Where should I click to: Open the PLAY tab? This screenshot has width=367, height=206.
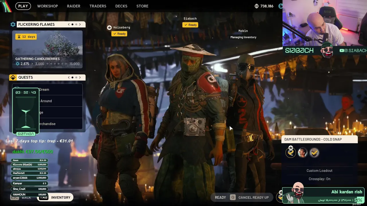[x=23, y=6]
